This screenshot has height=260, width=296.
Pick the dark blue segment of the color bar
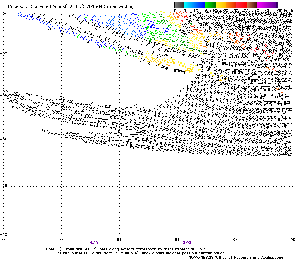coord(200,5)
